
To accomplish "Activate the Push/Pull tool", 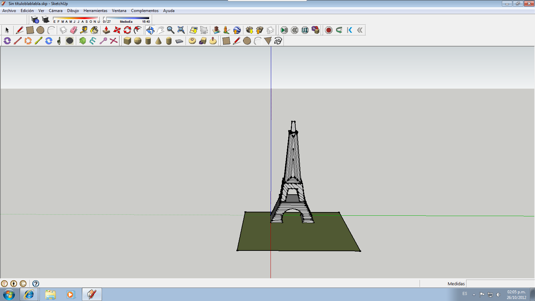I will tap(106, 30).
